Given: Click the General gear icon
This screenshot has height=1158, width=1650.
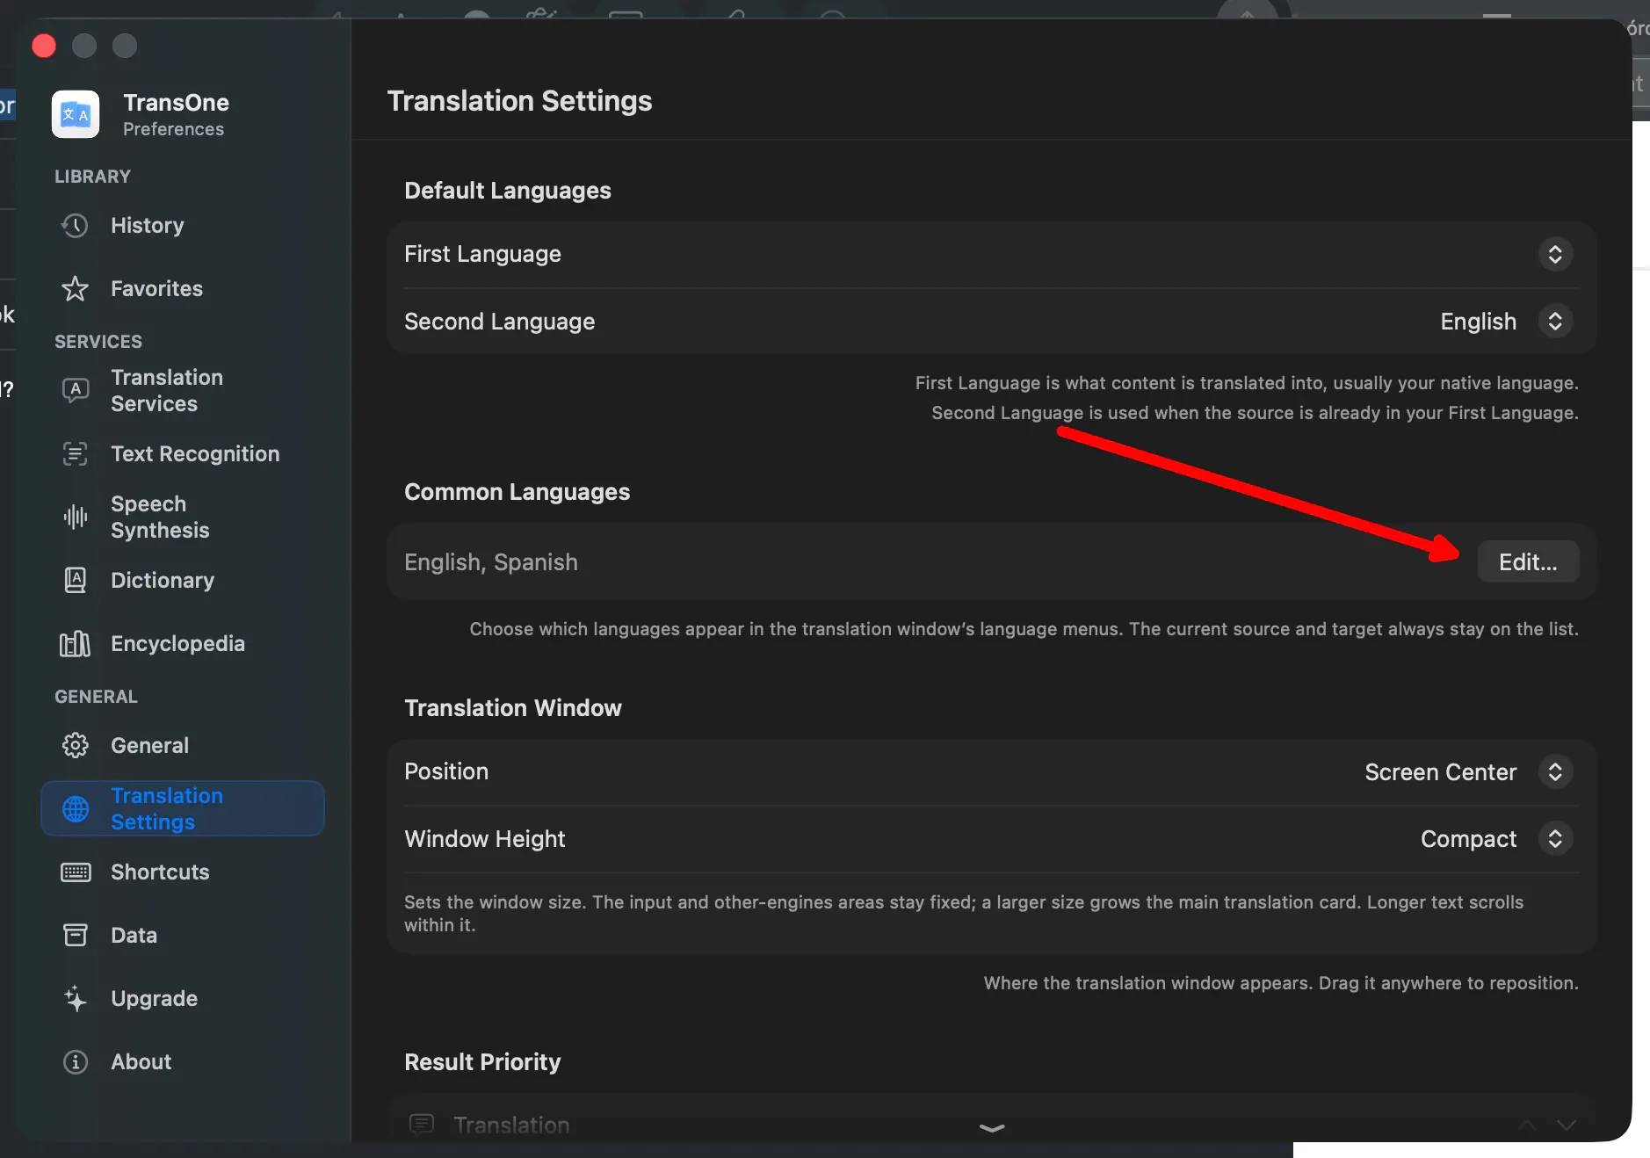Looking at the screenshot, I should click(x=76, y=746).
